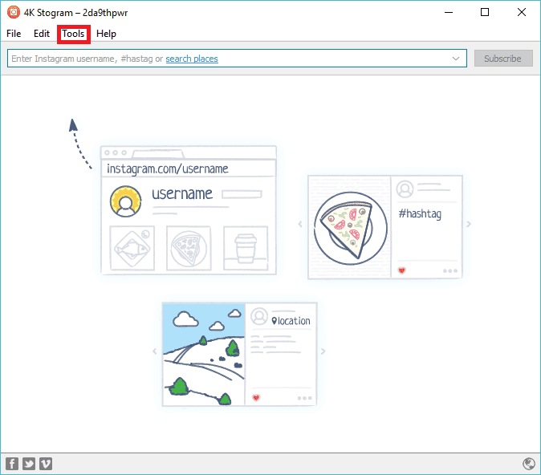Screen dimensions: 541x475
Task: Click the landscape location illustration
Action: click(x=203, y=354)
